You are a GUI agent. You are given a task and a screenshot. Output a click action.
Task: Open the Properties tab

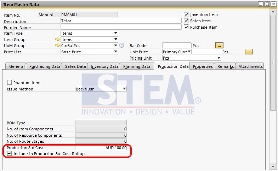tap(202, 66)
